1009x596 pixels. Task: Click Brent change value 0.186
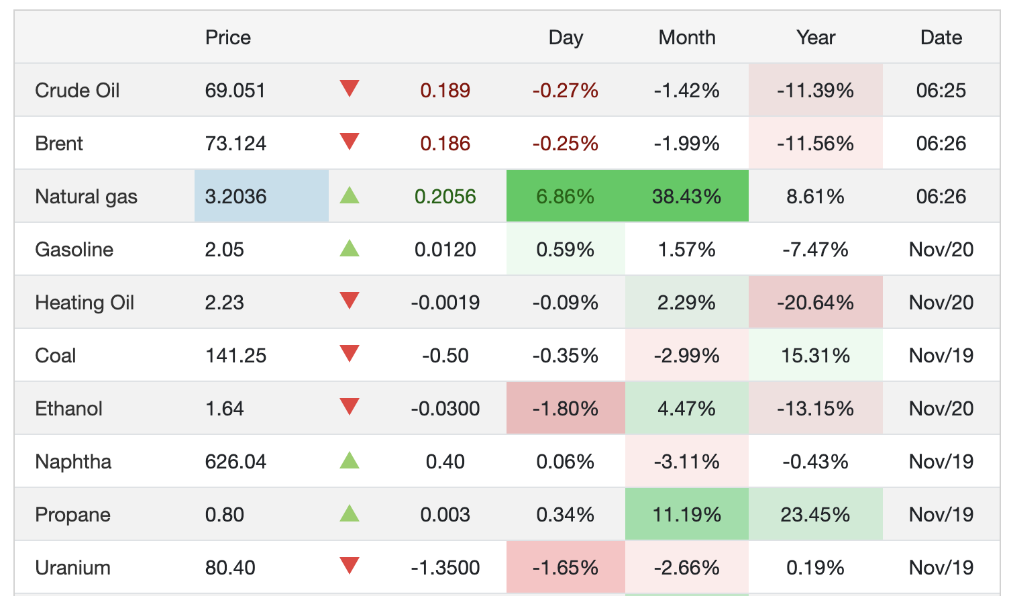click(445, 144)
